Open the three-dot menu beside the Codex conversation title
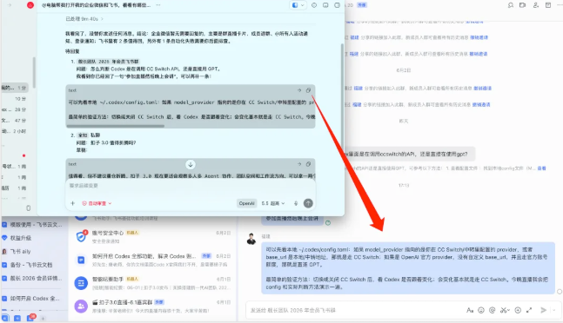The image size is (563, 323). click(158, 5)
